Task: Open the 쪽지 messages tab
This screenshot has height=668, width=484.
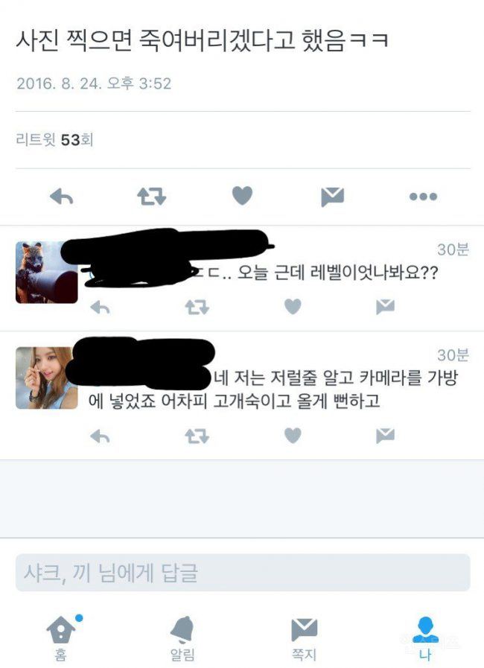Action: click(x=304, y=637)
